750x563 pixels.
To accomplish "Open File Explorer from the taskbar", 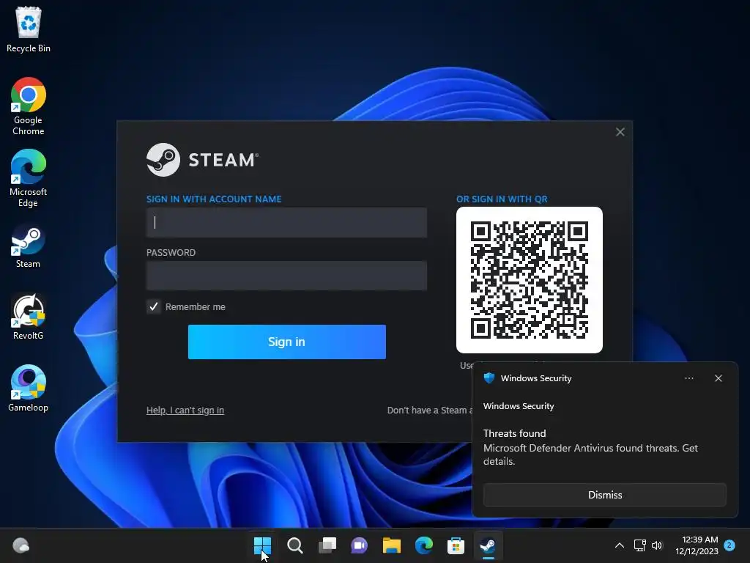I will click(391, 545).
